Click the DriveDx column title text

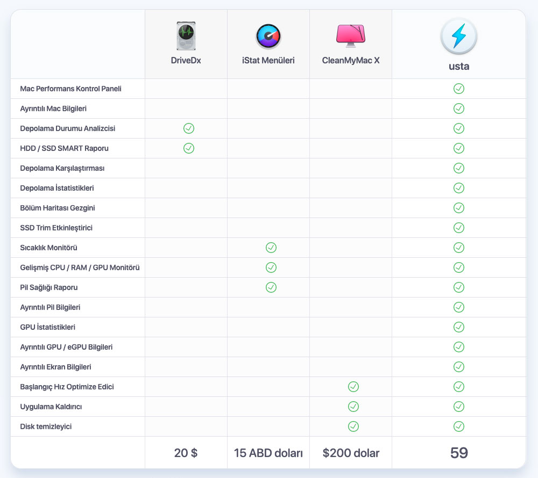(186, 60)
